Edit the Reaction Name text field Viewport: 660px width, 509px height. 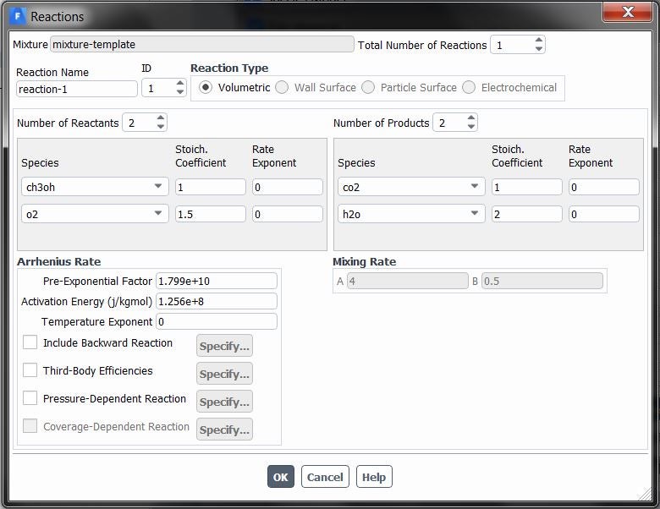tap(76, 89)
